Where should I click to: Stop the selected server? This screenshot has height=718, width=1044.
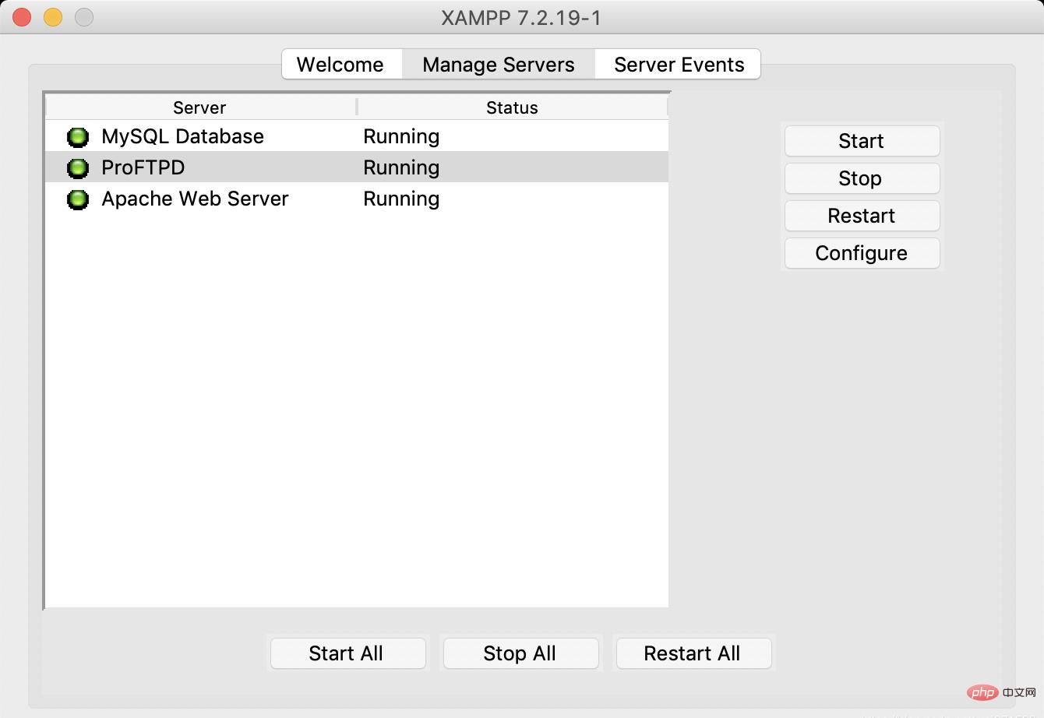[x=862, y=178]
